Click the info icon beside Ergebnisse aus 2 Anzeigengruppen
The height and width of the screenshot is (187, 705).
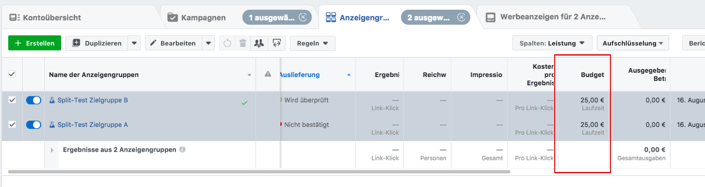click(x=182, y=150)
